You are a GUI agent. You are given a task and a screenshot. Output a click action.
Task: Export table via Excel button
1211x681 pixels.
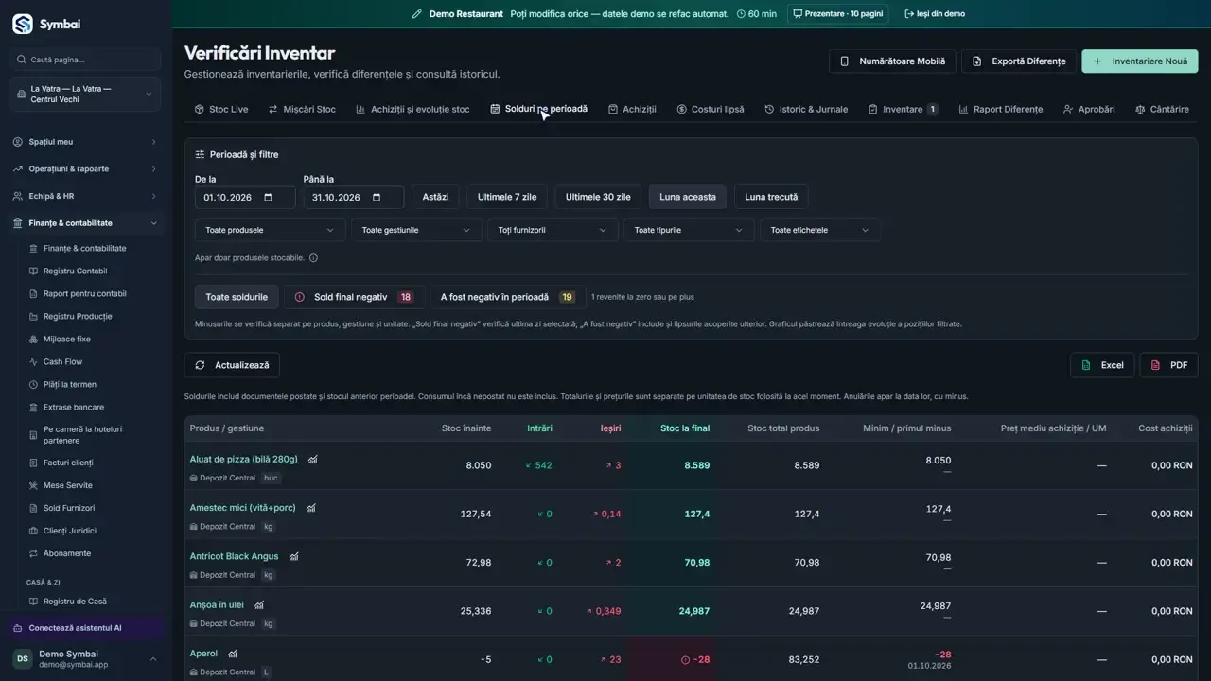1102,365
